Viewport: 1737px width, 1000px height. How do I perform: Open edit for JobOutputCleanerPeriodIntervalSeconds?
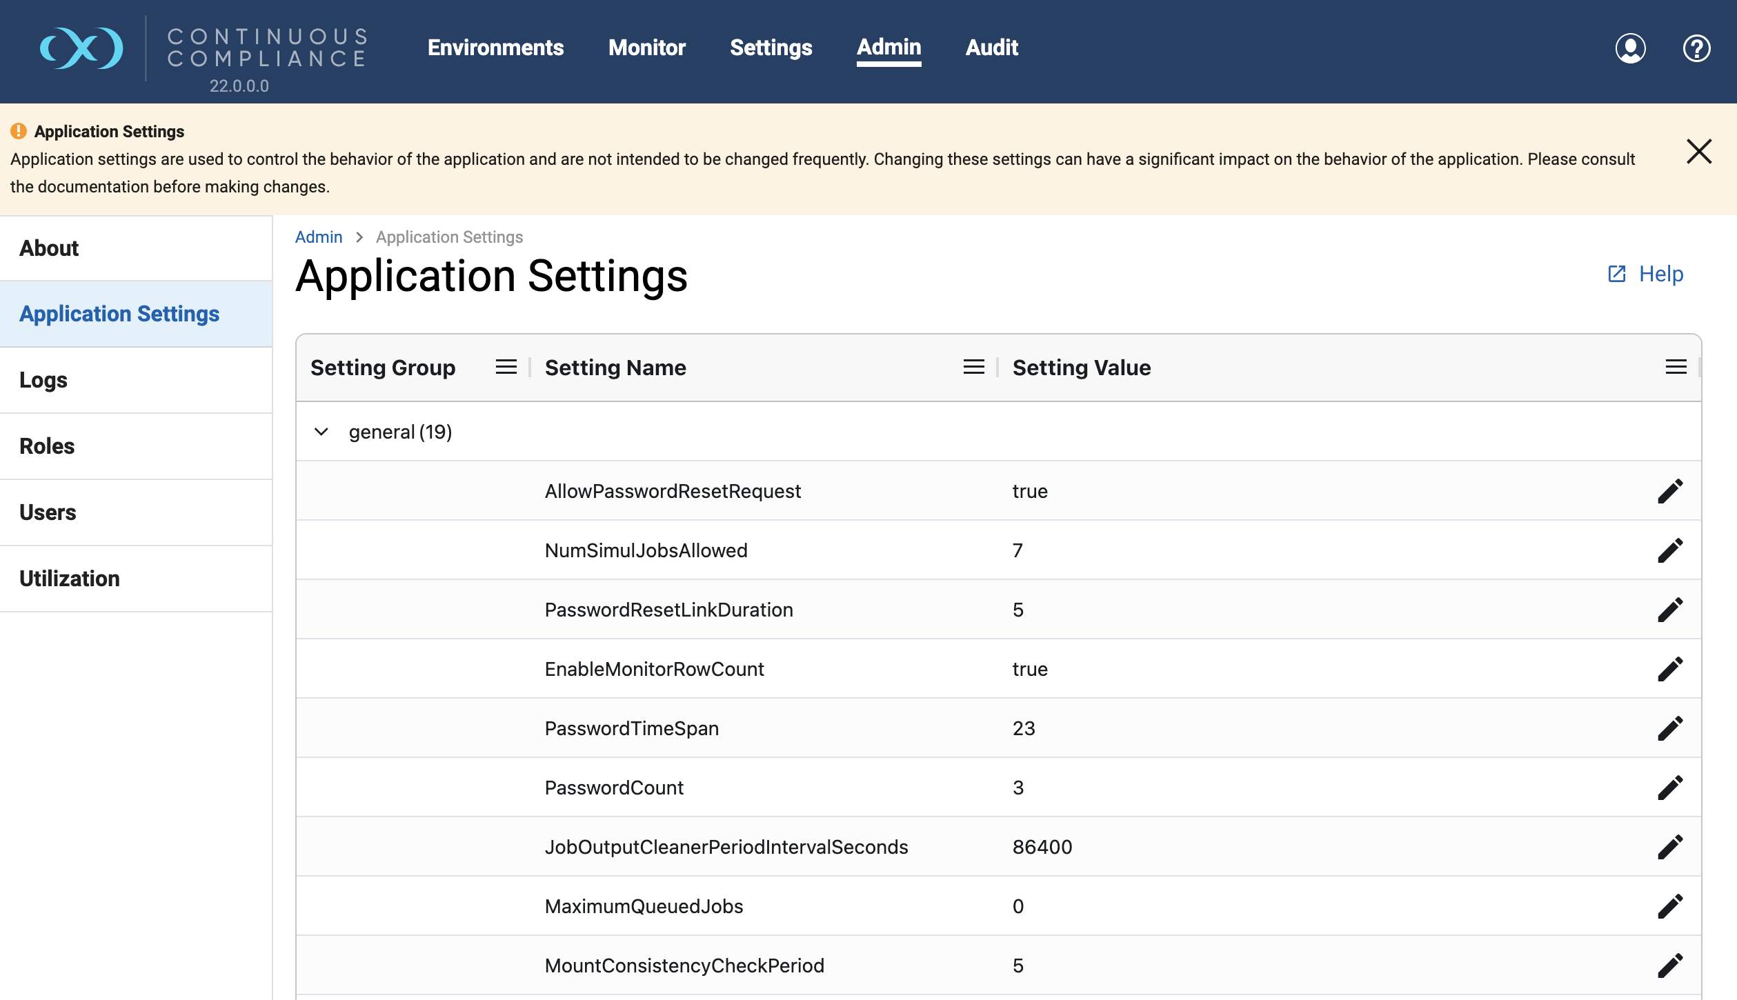(1670, 847)
